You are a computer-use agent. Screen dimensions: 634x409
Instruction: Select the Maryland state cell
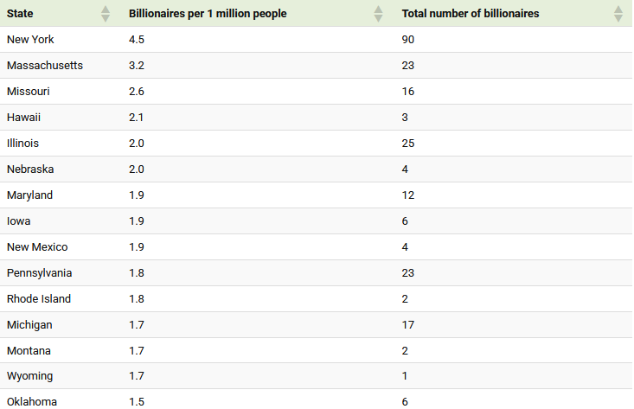click(x=30, y=195)
